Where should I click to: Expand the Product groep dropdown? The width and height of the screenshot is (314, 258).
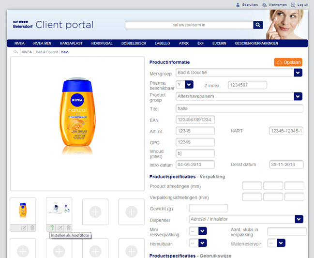click(x=298, y=96)
